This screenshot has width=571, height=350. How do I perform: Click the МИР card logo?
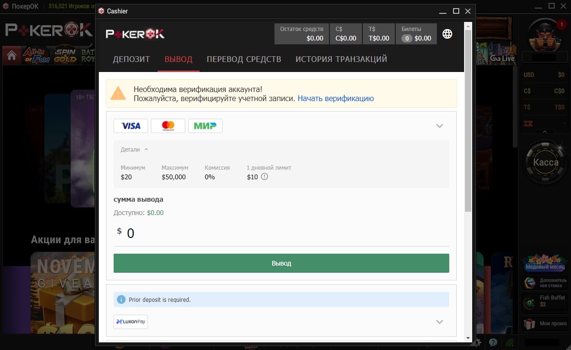[205, 126]
